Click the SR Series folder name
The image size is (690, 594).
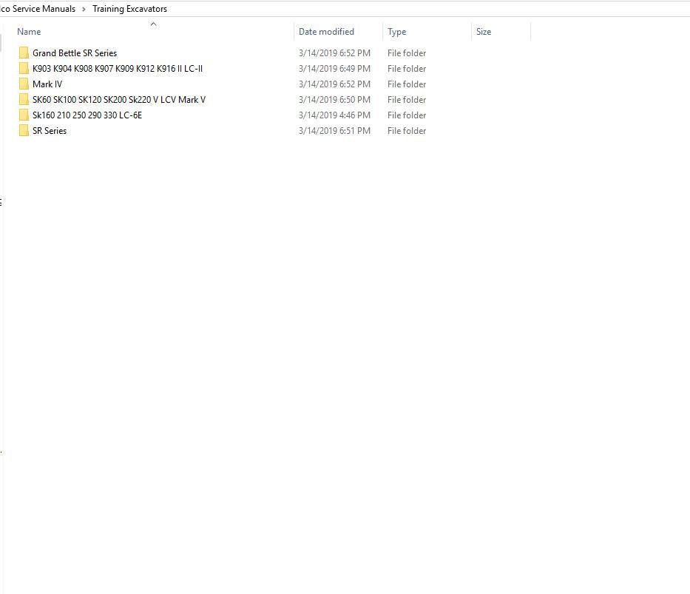[x=50, y=131]
